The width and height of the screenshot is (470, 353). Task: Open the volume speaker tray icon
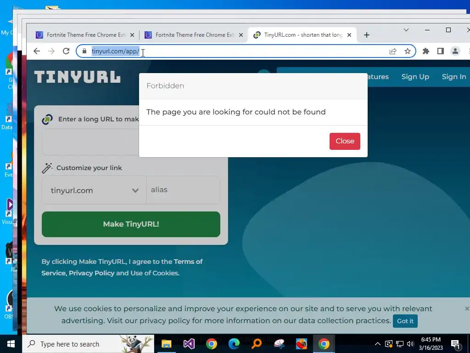[x=410, y=344]
